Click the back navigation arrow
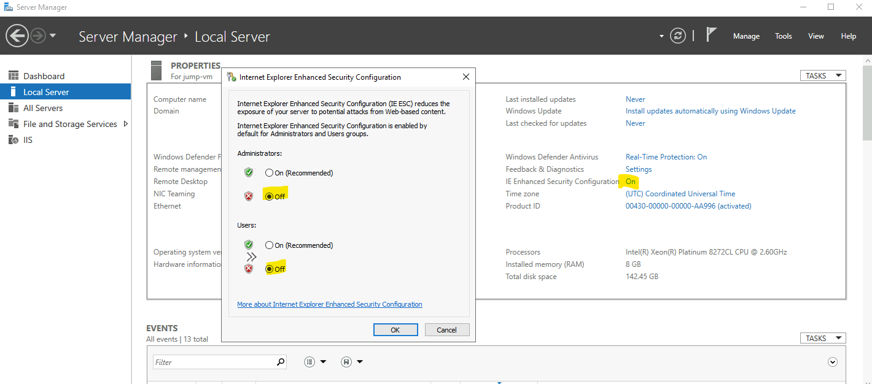This screenshot has width=872, height=384. [17, 36]
